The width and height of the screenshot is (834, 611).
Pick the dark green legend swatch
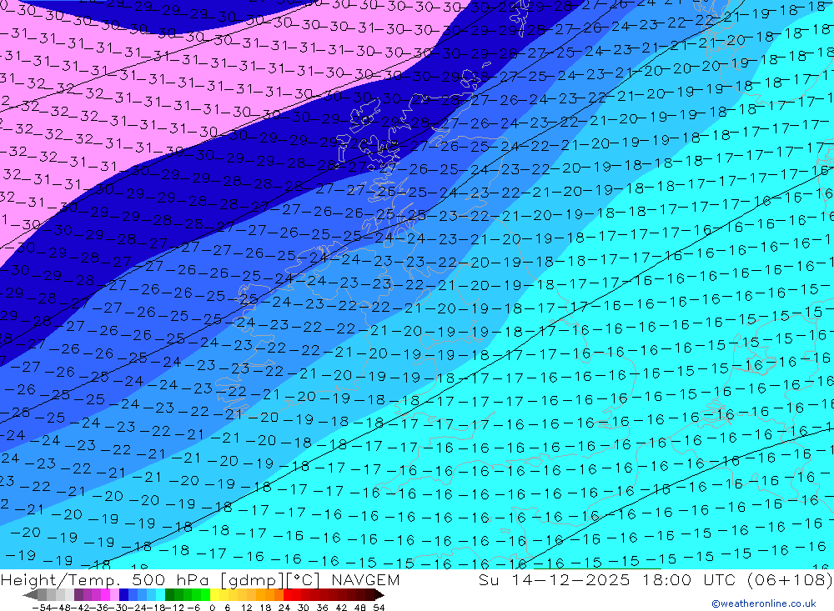tap(169, 594)
